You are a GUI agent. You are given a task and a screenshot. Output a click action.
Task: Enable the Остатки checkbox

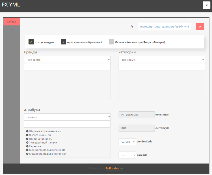pyautogui.click(x=111, y=42)
